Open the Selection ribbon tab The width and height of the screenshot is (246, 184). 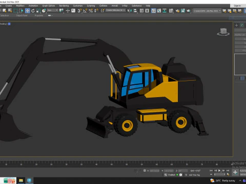coord(5,15)
